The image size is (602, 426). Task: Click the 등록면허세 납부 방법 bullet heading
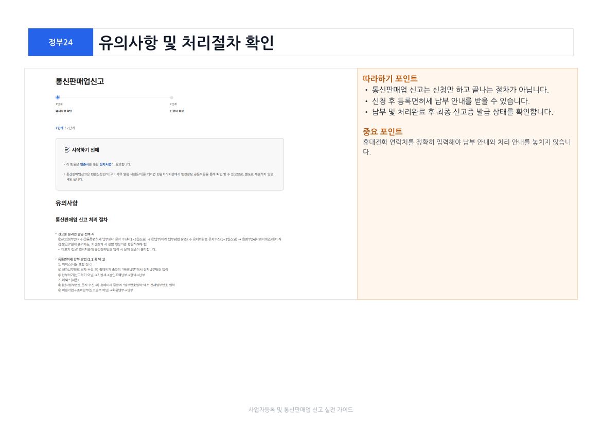[x=81, y=260]
